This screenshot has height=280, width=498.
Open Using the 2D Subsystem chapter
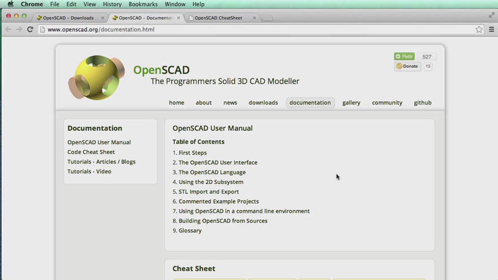211,182
